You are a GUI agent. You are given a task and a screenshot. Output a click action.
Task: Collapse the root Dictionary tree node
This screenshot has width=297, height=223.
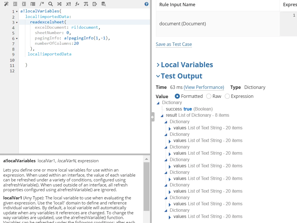(158, 103)
